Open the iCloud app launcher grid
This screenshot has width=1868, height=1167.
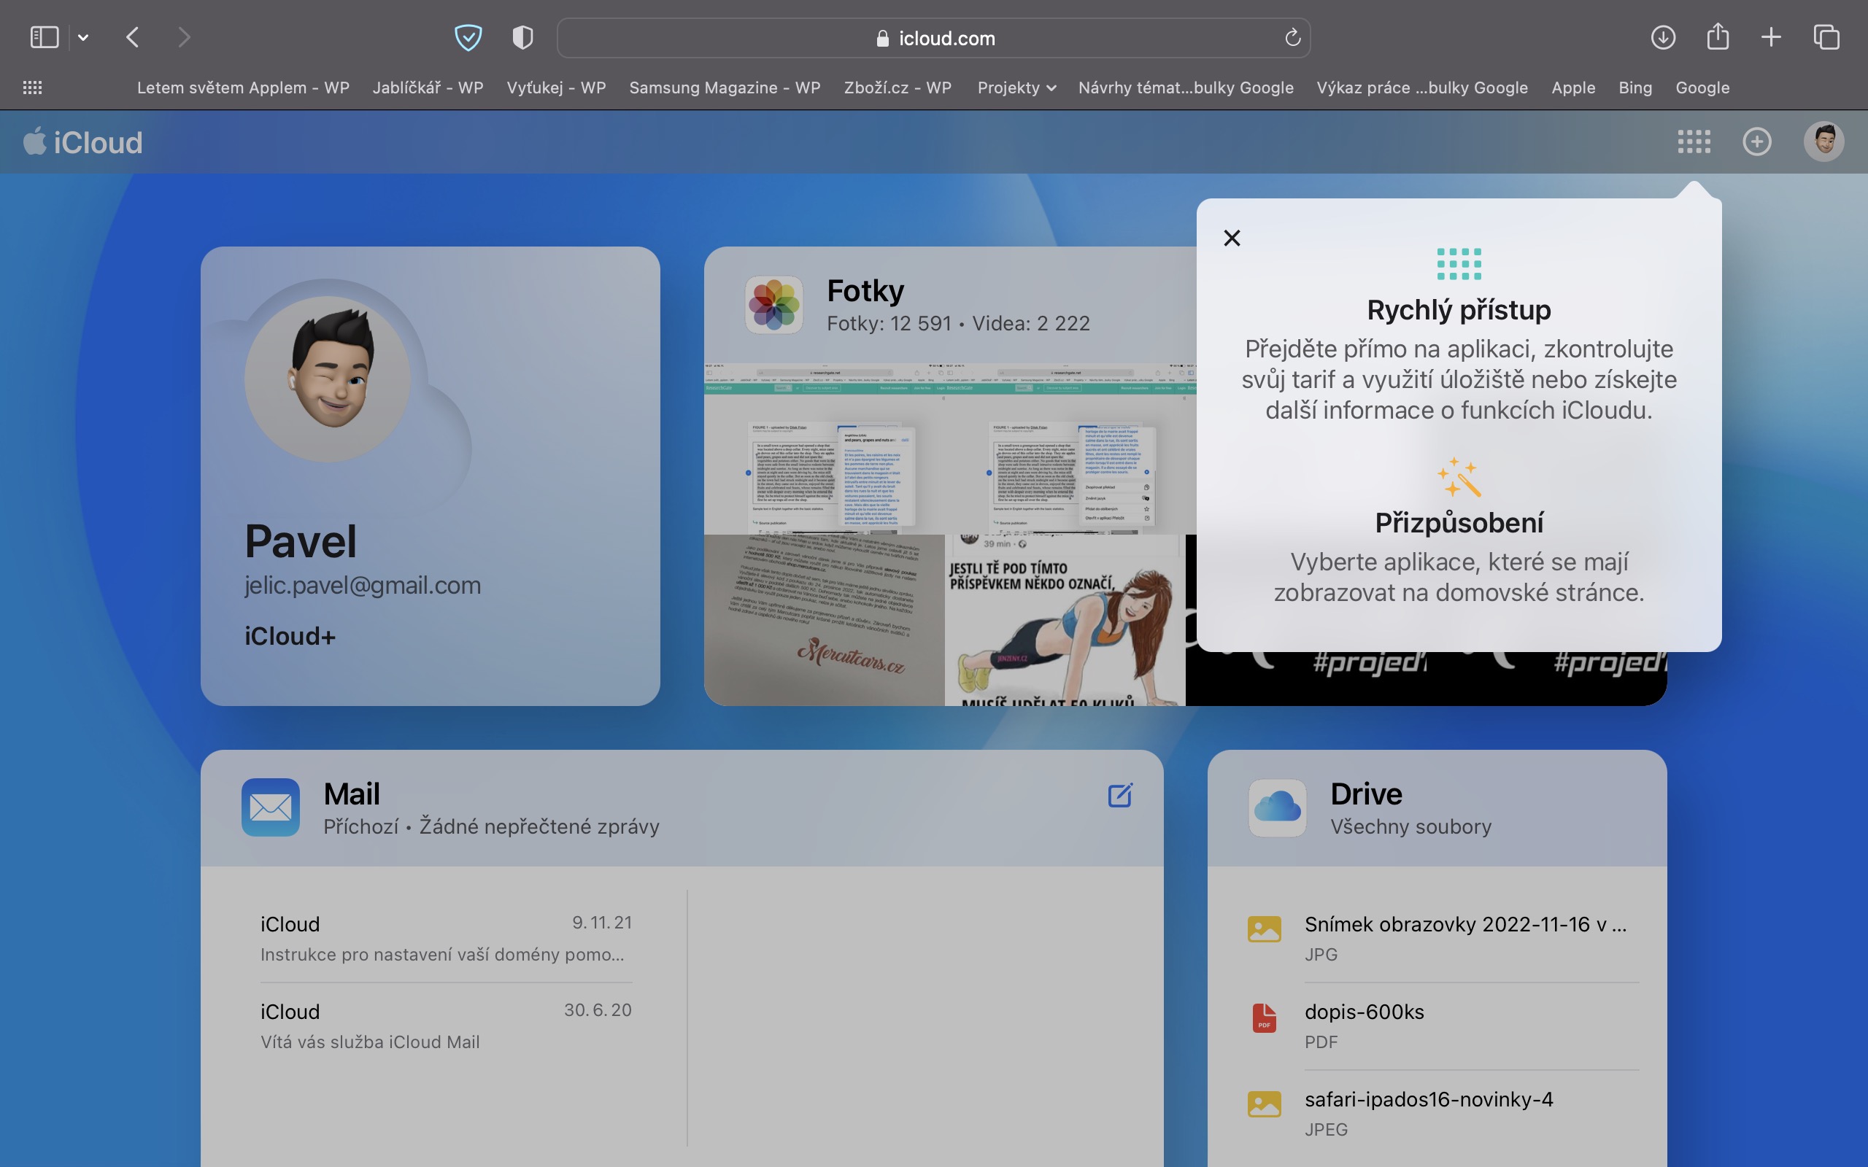[x=1694, y=141]
